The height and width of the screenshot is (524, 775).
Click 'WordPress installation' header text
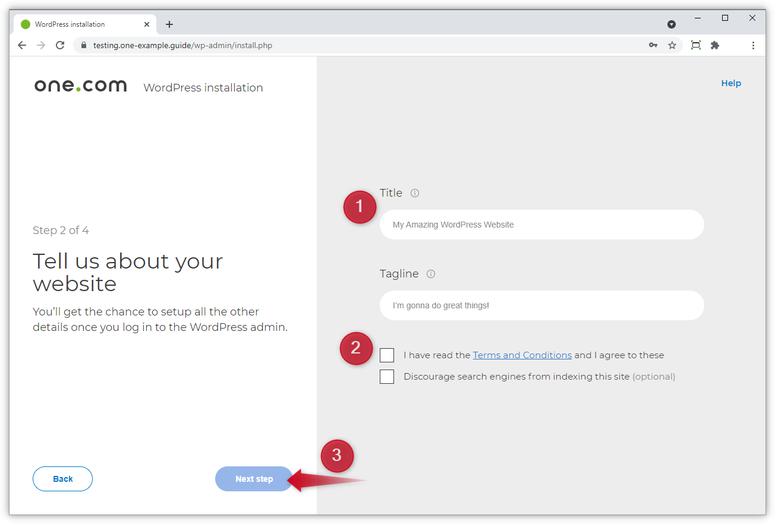click(203, 88)
